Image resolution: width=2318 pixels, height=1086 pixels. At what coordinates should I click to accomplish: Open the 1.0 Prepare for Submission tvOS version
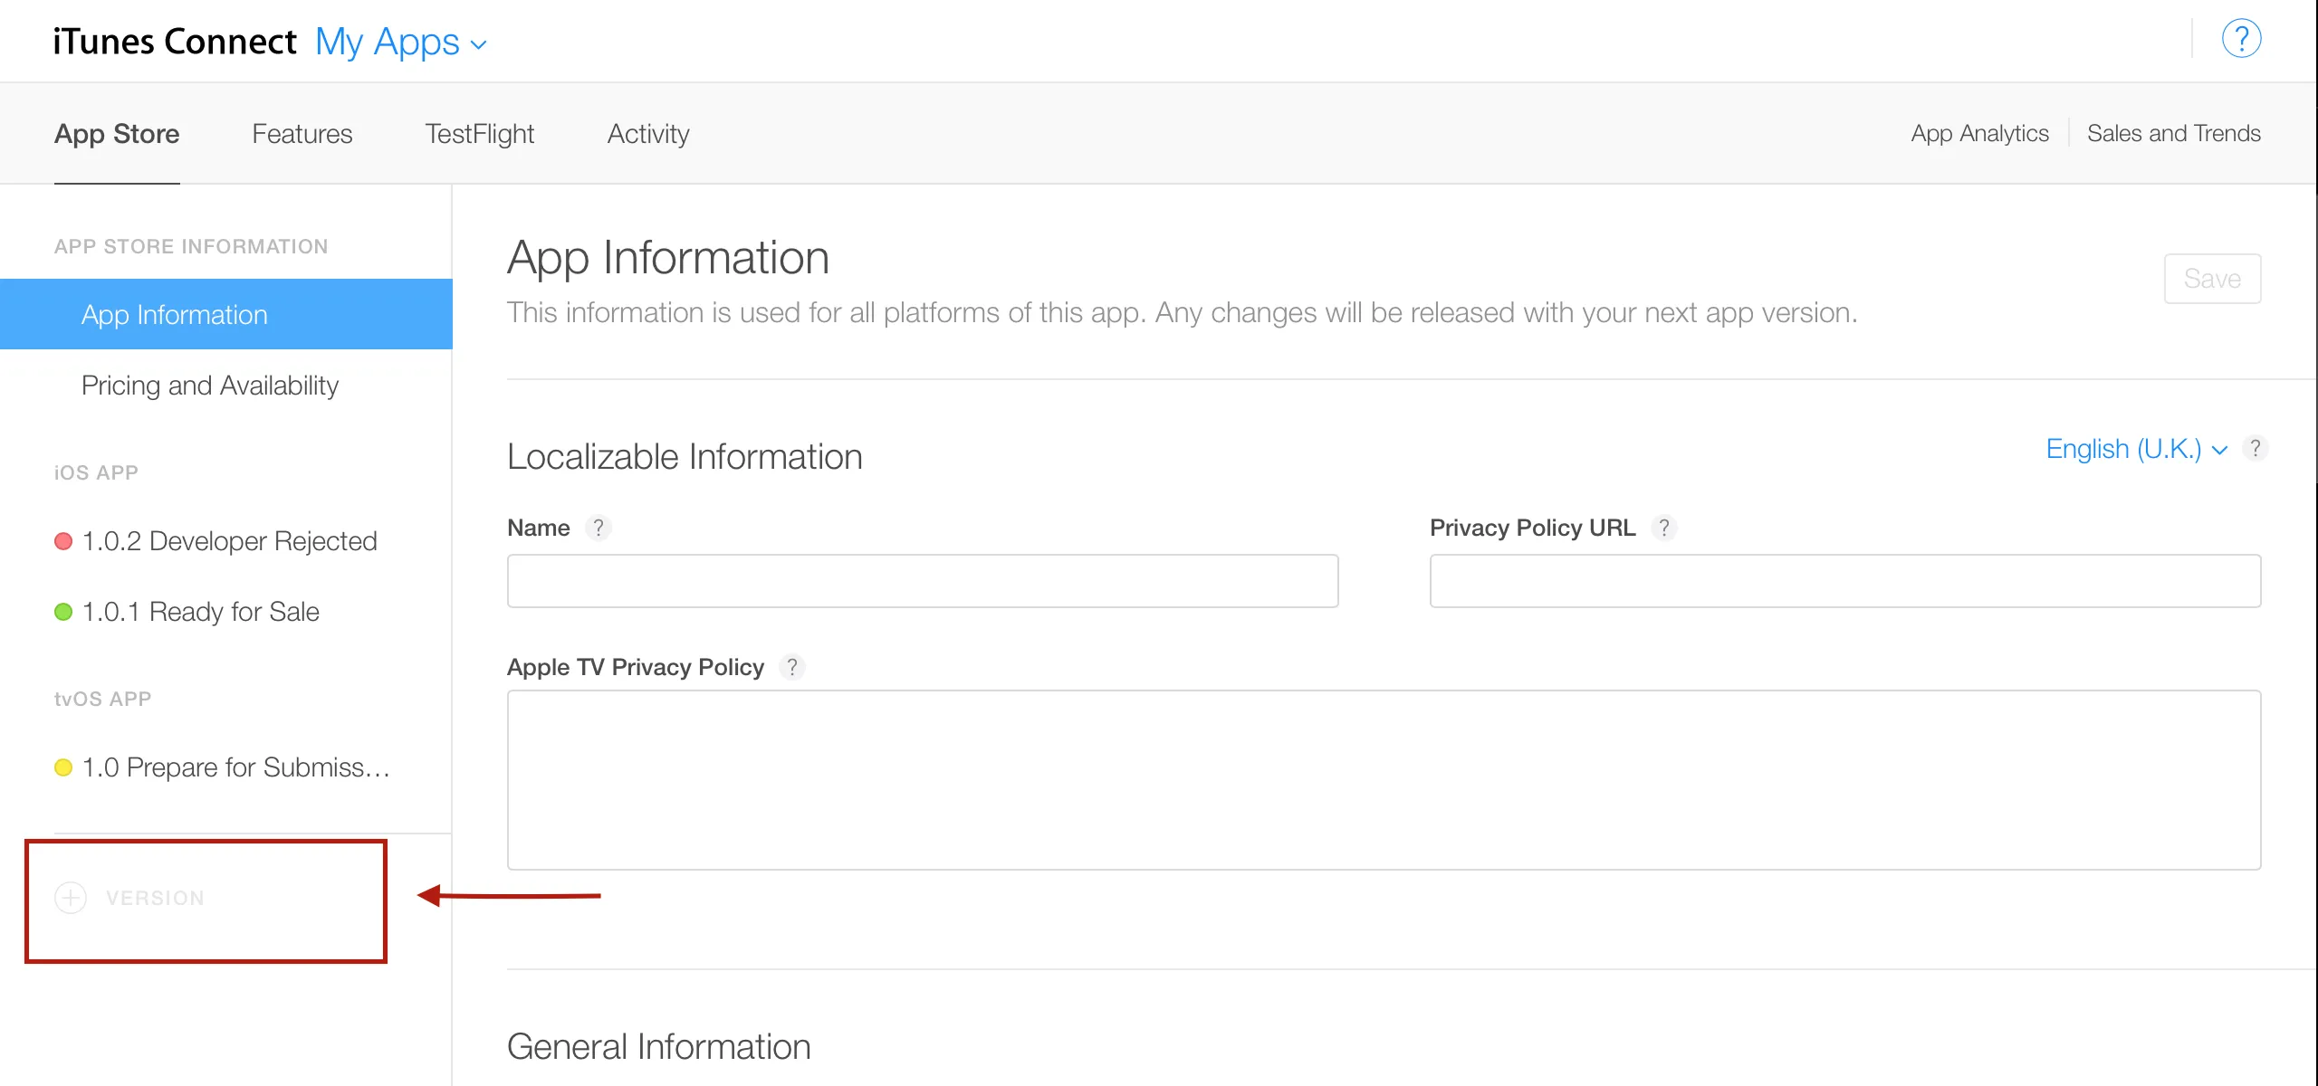[235, 767]
